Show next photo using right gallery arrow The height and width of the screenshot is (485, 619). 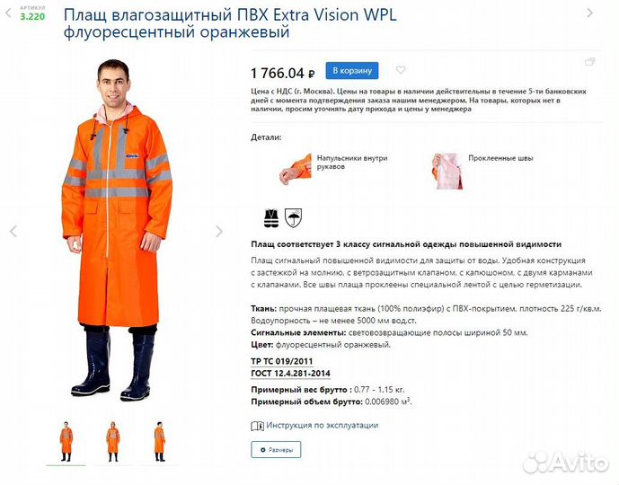pyautogui.click(x=218, y=231)
